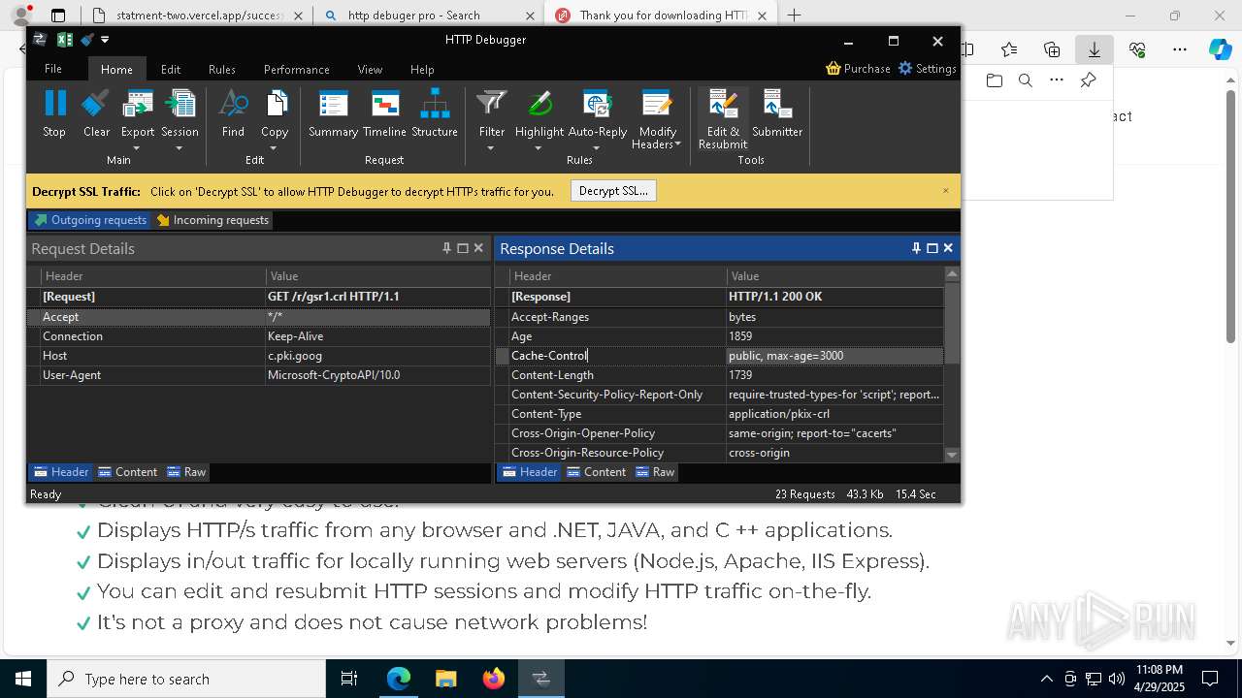Switch to the Performance ribbon tab
Screen dimensions: 1242x698
click(x=297, y=69)
